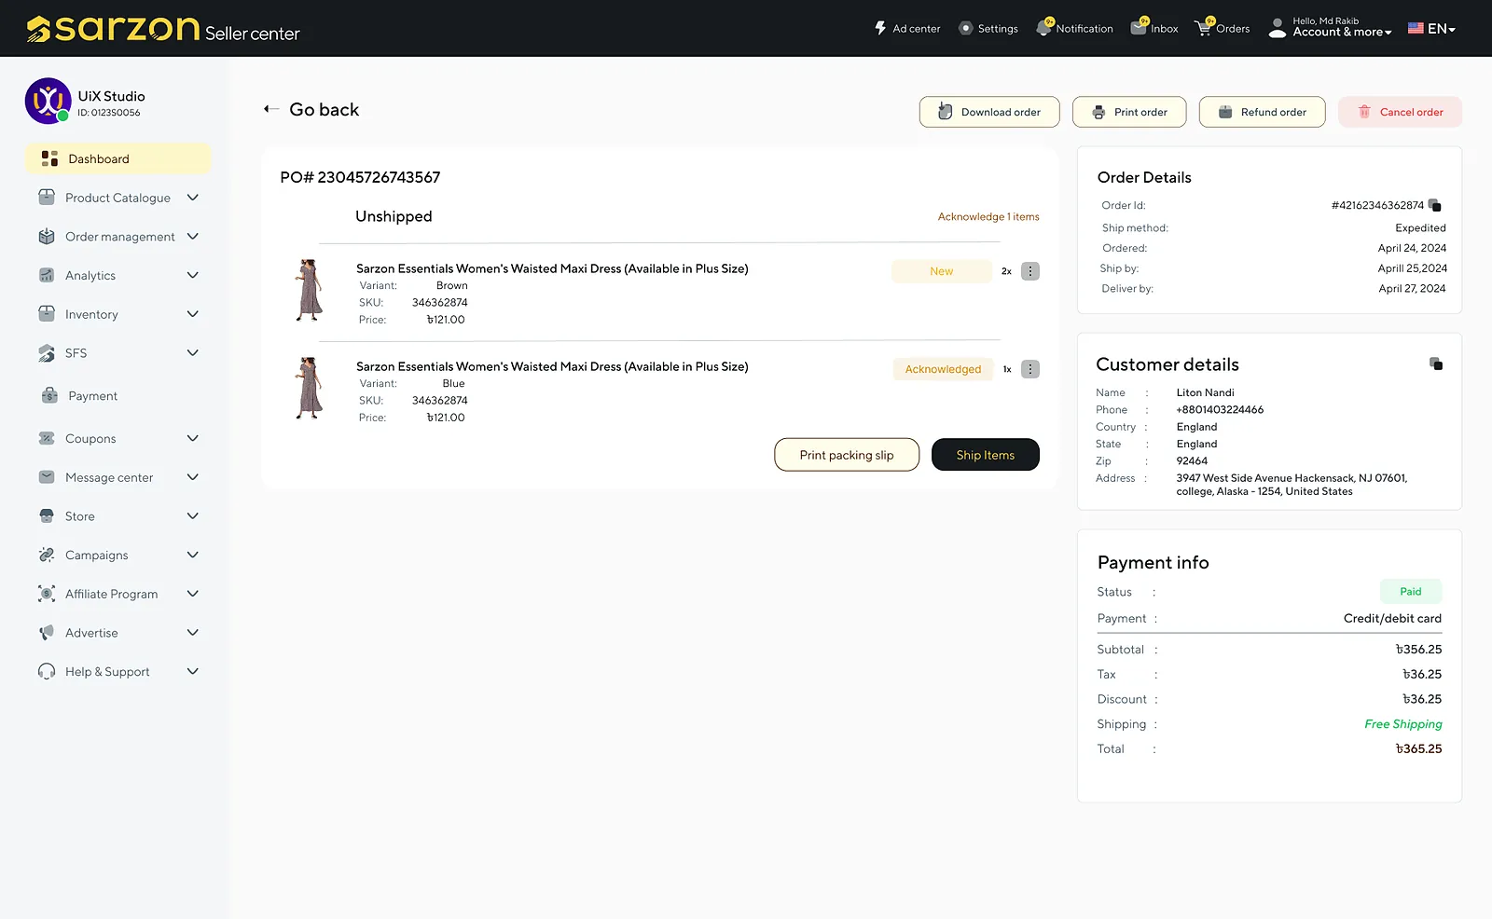Copy customer details icon
This screenshot has width=1492, height=919.
point(1436,364)
